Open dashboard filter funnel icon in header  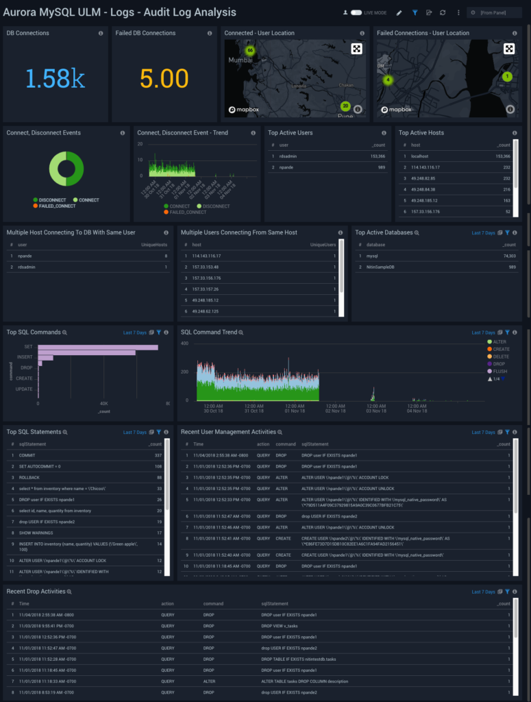tap(415, 12)
